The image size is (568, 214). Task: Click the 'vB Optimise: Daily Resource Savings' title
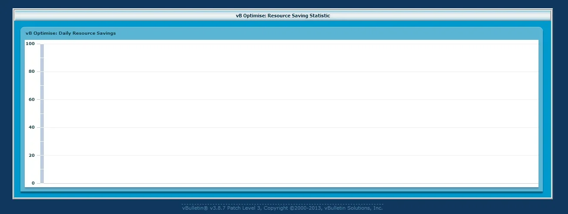pyautogui.click(x=71, y=33)
